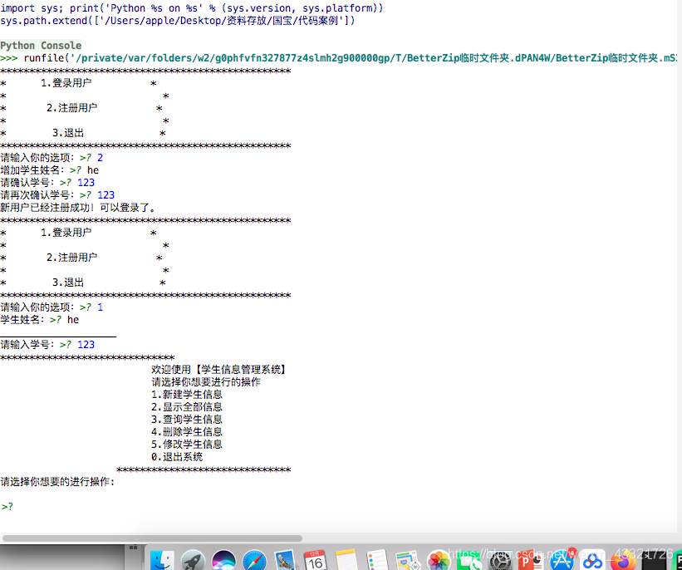The width and height of the screenshot is (682, 570).
Task: Open Calendar icon showing 16
Action: [x=316, y=560]
